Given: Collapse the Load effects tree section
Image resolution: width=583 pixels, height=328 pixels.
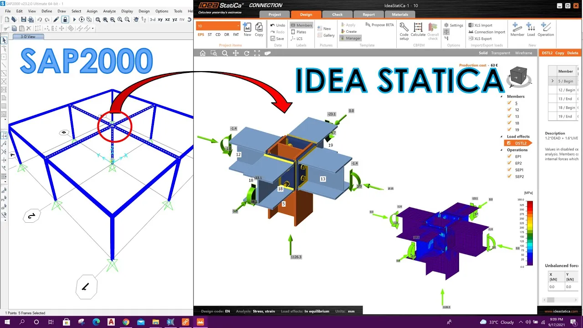Looking at the screenshot, I should [x=502, y=137].
